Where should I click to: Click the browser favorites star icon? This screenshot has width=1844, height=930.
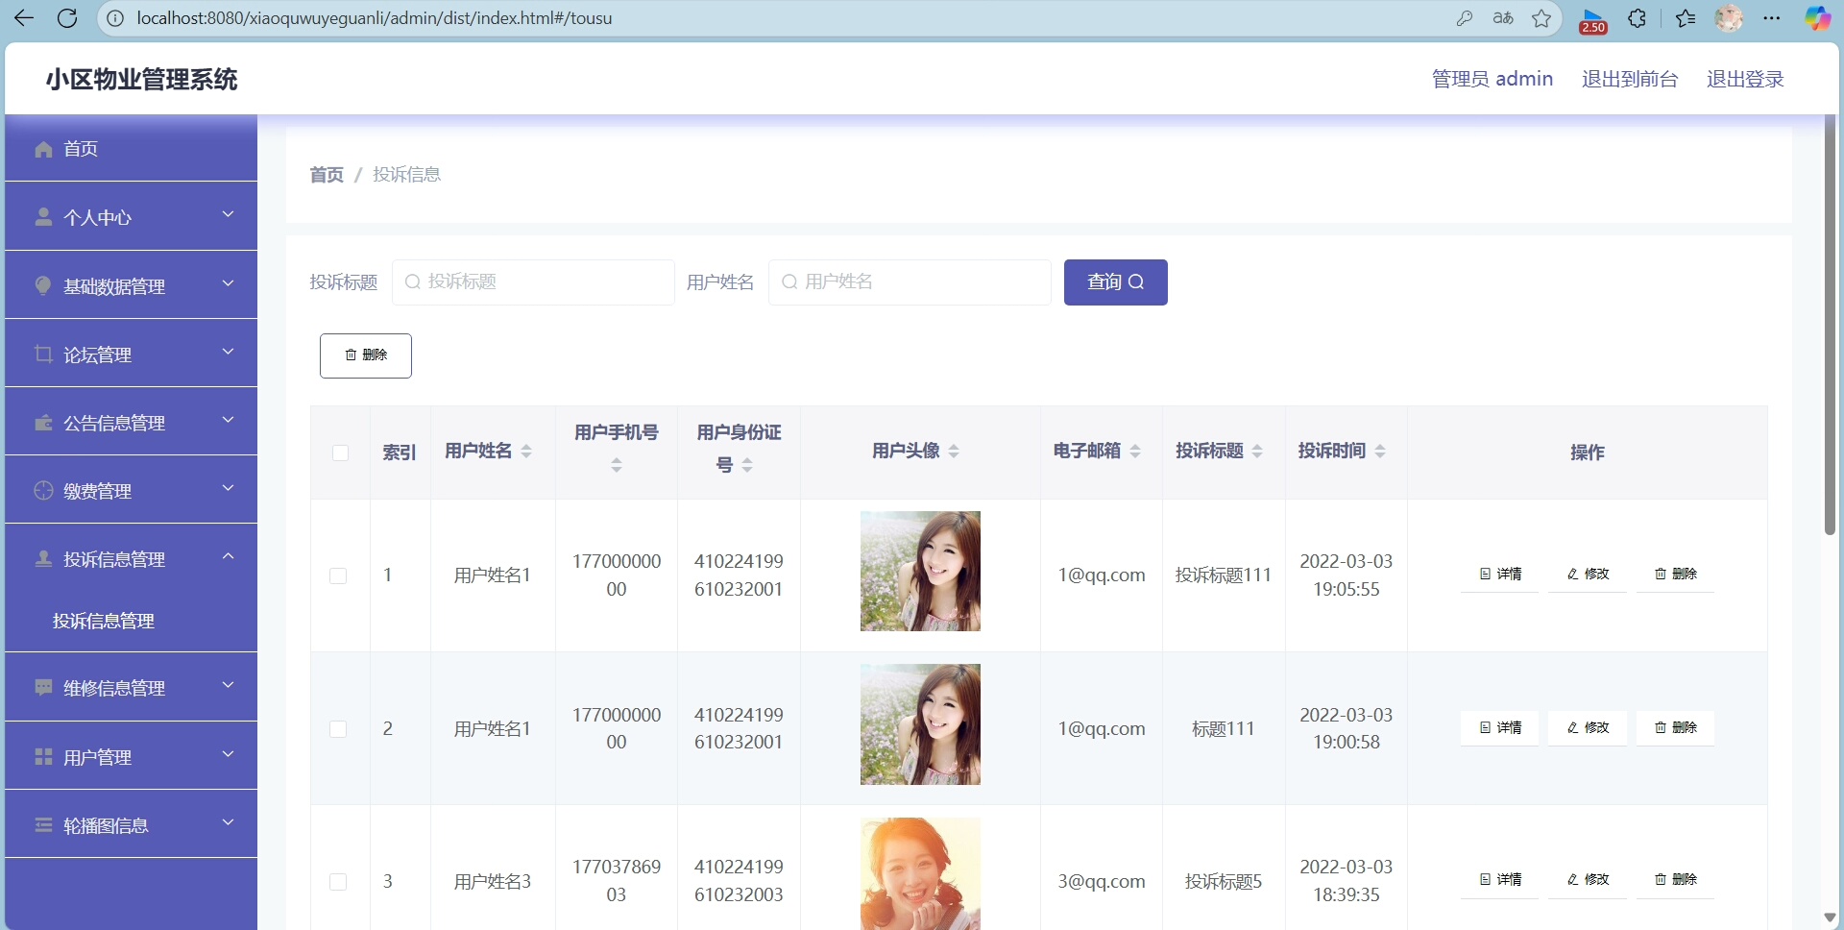click(x=1541, y=18)
